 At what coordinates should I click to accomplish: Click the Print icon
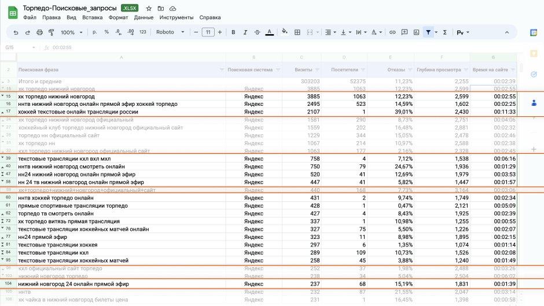click(x=40, y=32)
